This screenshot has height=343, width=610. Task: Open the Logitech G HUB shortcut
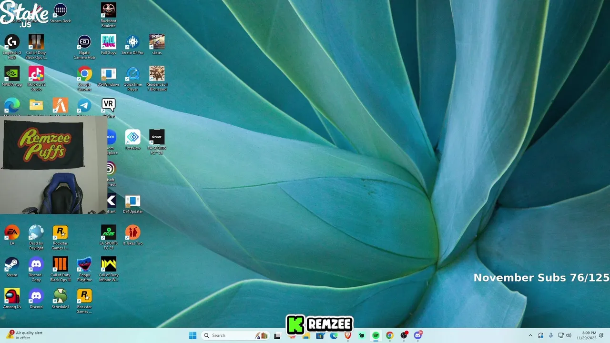click(x=12, y=47)
